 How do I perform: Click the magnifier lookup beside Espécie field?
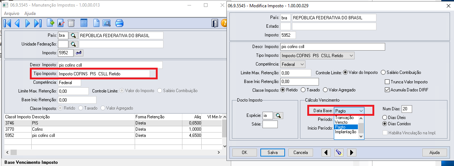(x=278, y=115)
